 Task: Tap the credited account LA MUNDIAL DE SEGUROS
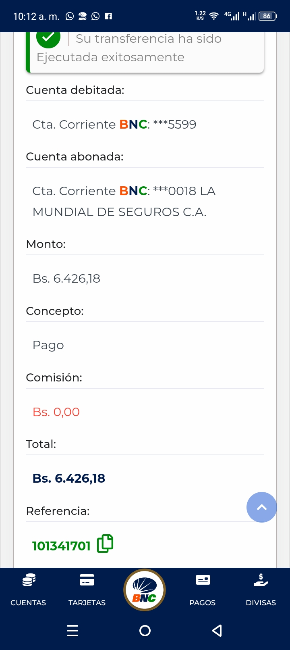click(x=124, y=201)
